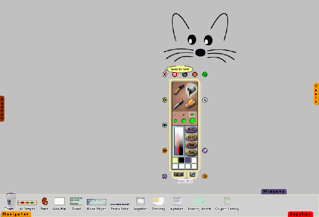Click the Paint icon in Supplies bar
This screenshot has width=319, height=217.
click(45, 201)
